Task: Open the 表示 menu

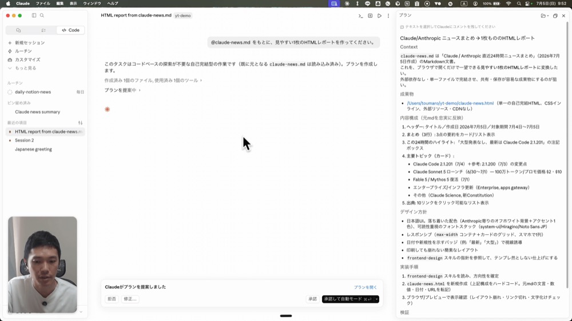Action: click(x=73, y=3)
